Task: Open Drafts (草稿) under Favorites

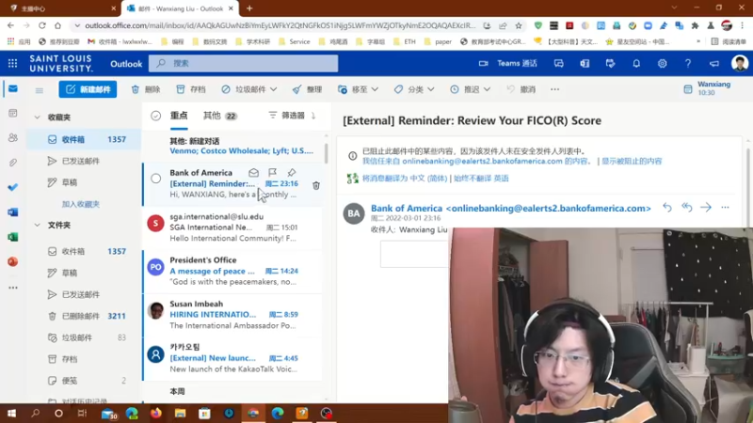Action: 86,182
